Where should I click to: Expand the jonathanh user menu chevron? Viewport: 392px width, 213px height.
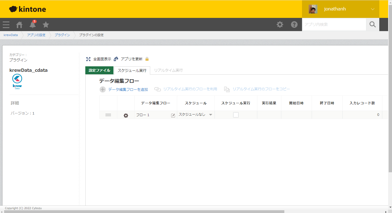click(373, 9)
